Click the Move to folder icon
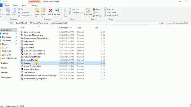Screen dimensions: 191x107 [x=37, y=11]
